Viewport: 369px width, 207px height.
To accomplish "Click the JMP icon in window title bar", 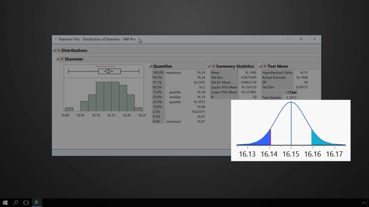I will [x=56, y=39].
